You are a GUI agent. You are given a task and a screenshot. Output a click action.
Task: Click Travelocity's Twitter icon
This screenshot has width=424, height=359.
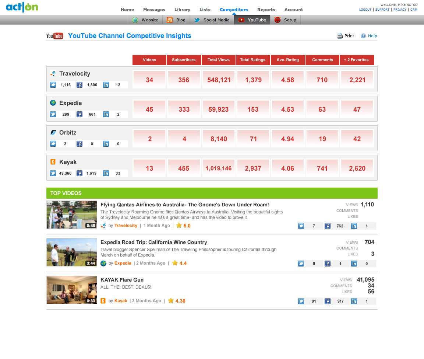pos(53,85)
